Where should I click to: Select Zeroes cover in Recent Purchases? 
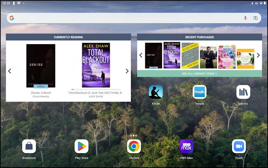tap(153, 56)
